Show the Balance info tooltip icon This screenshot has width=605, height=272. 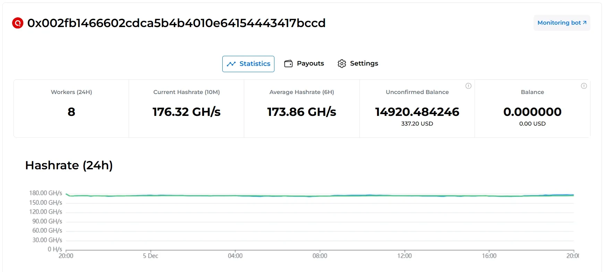pyautogui.click(x=584, y=86)
